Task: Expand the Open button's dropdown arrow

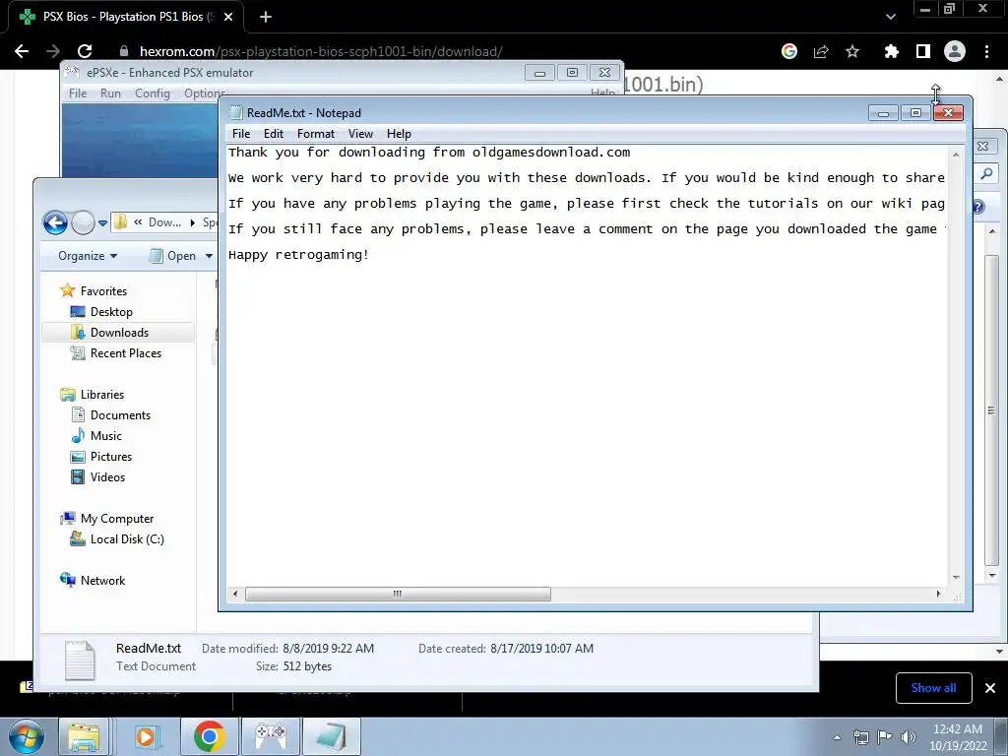Action: (x=209, y=256)
